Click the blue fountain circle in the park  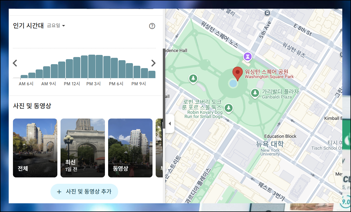click(x=233, y=83)
